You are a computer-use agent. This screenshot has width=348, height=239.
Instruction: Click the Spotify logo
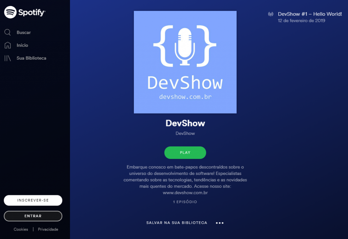coord(24,13)
